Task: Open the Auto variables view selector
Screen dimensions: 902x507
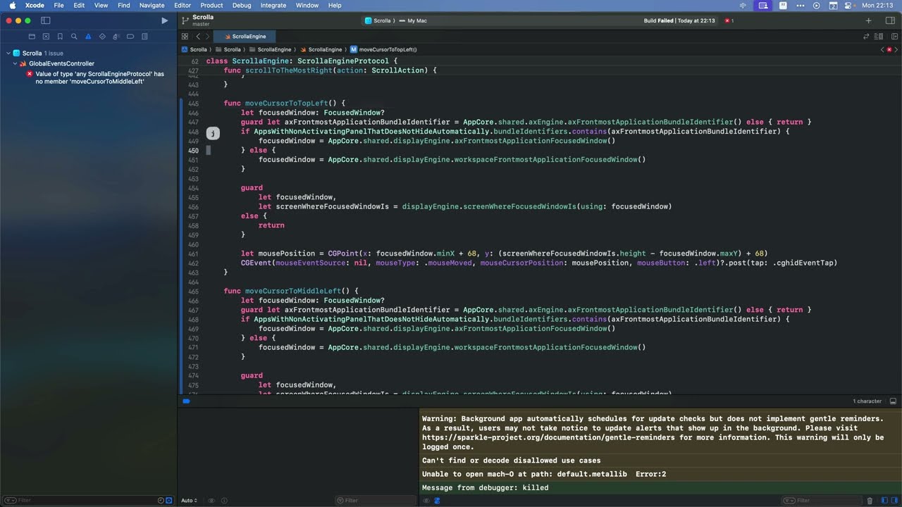Action: pyautogui.click(x=189, y=501)
